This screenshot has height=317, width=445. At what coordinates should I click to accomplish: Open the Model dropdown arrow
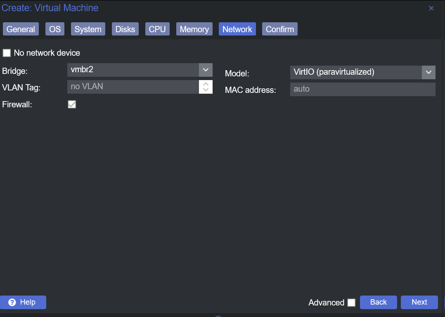click(x=428, y=72)
